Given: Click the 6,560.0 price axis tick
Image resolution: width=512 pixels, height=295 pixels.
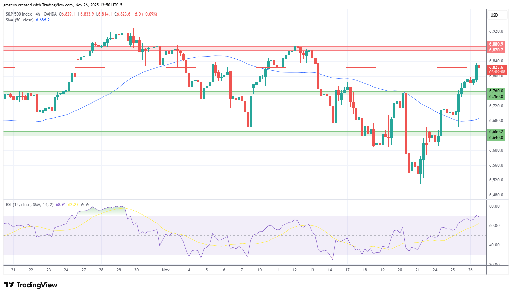Looking at the screenshot, I should 496,165.
